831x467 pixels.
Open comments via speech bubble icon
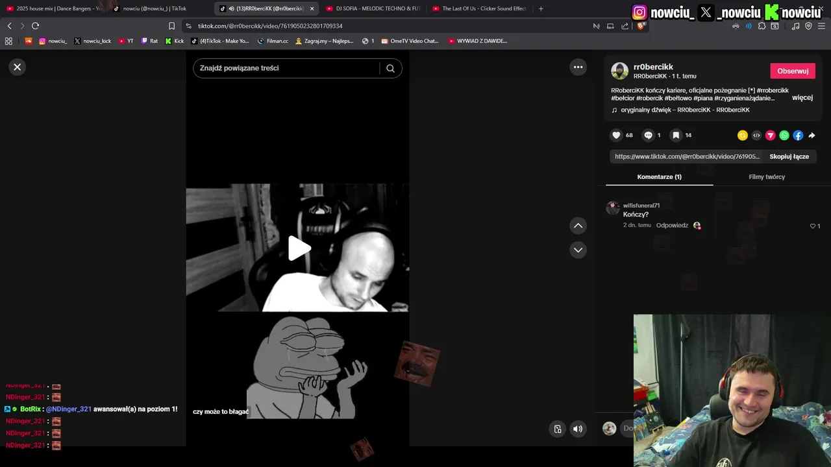coord(648,135)
